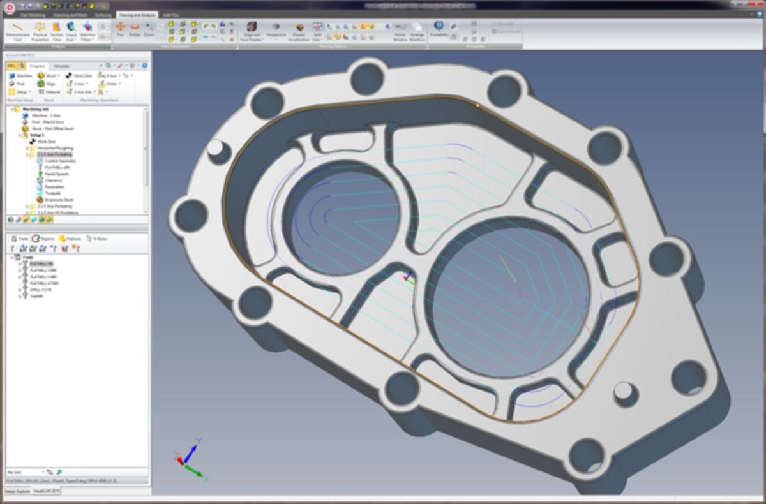The width and height of the screenshot is (766, 504).
Task: Open Edge and Face Display options
Action: click(x=251, y=31)
